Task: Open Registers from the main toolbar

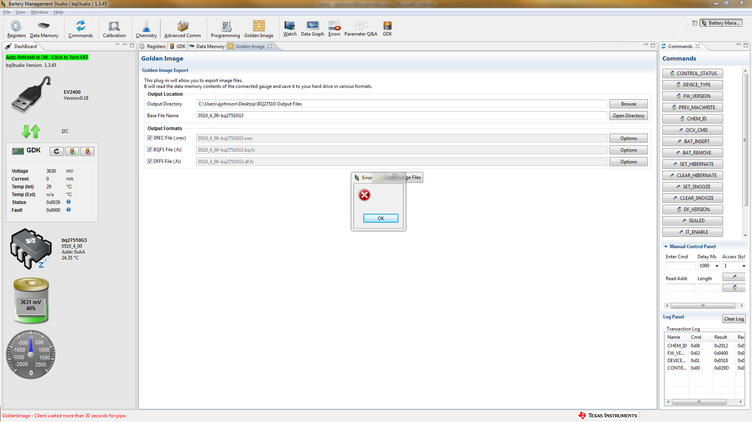Action: point(16,29)
